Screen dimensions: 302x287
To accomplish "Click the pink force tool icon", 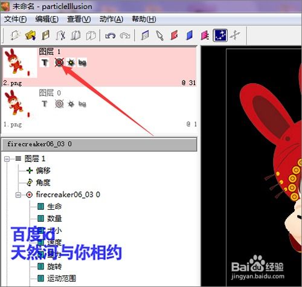I will 205,36.
